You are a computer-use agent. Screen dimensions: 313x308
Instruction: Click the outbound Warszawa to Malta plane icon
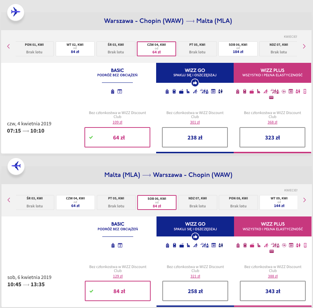click(16, 12)
